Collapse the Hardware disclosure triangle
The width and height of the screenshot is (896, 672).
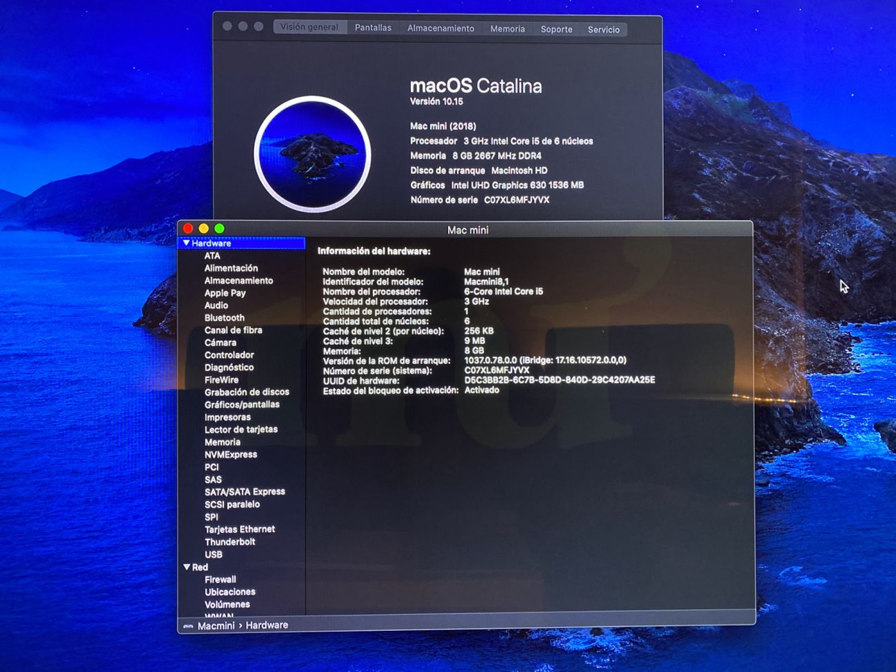point(186,243)
